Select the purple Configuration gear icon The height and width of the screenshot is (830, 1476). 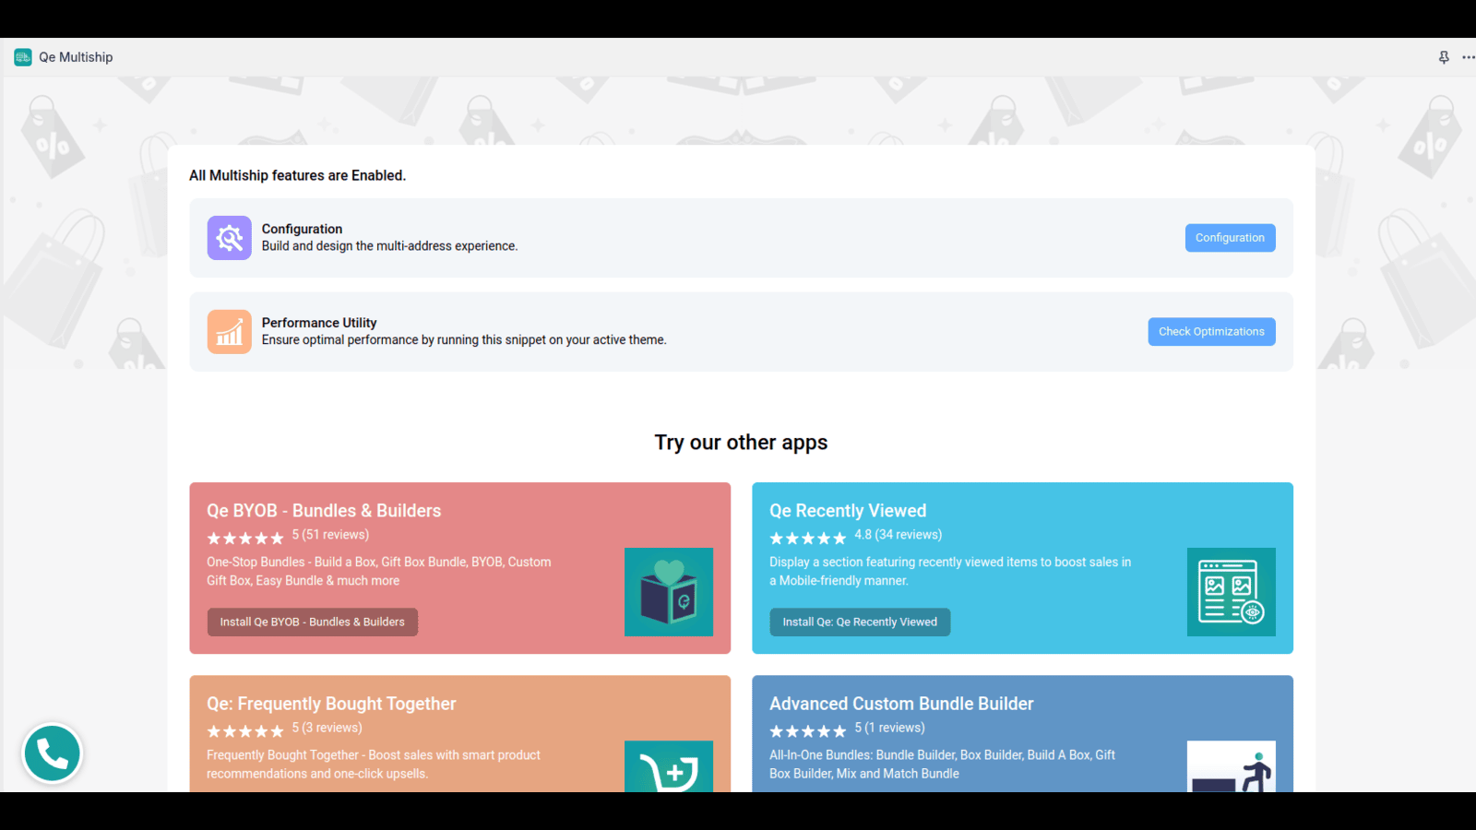[x=229, y=237]
